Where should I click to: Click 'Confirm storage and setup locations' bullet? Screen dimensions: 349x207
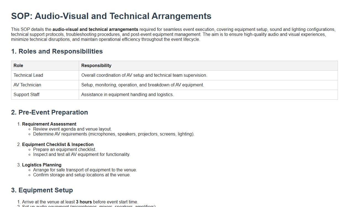coord(82,175)
